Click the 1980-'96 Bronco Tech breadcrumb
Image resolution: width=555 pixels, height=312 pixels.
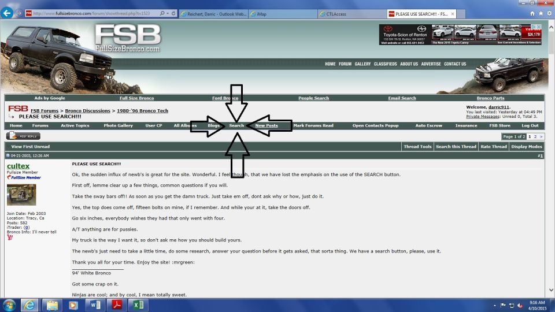tap(142, 111)
